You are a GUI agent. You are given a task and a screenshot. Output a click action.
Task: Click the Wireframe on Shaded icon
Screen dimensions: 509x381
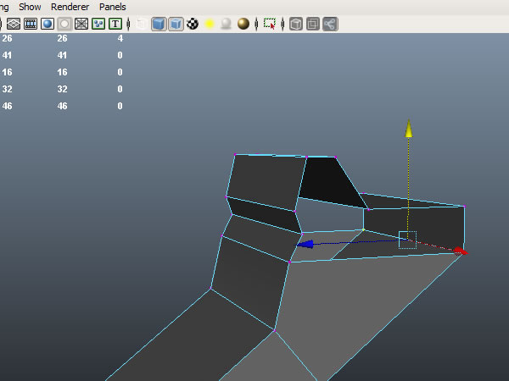[176, 24]
